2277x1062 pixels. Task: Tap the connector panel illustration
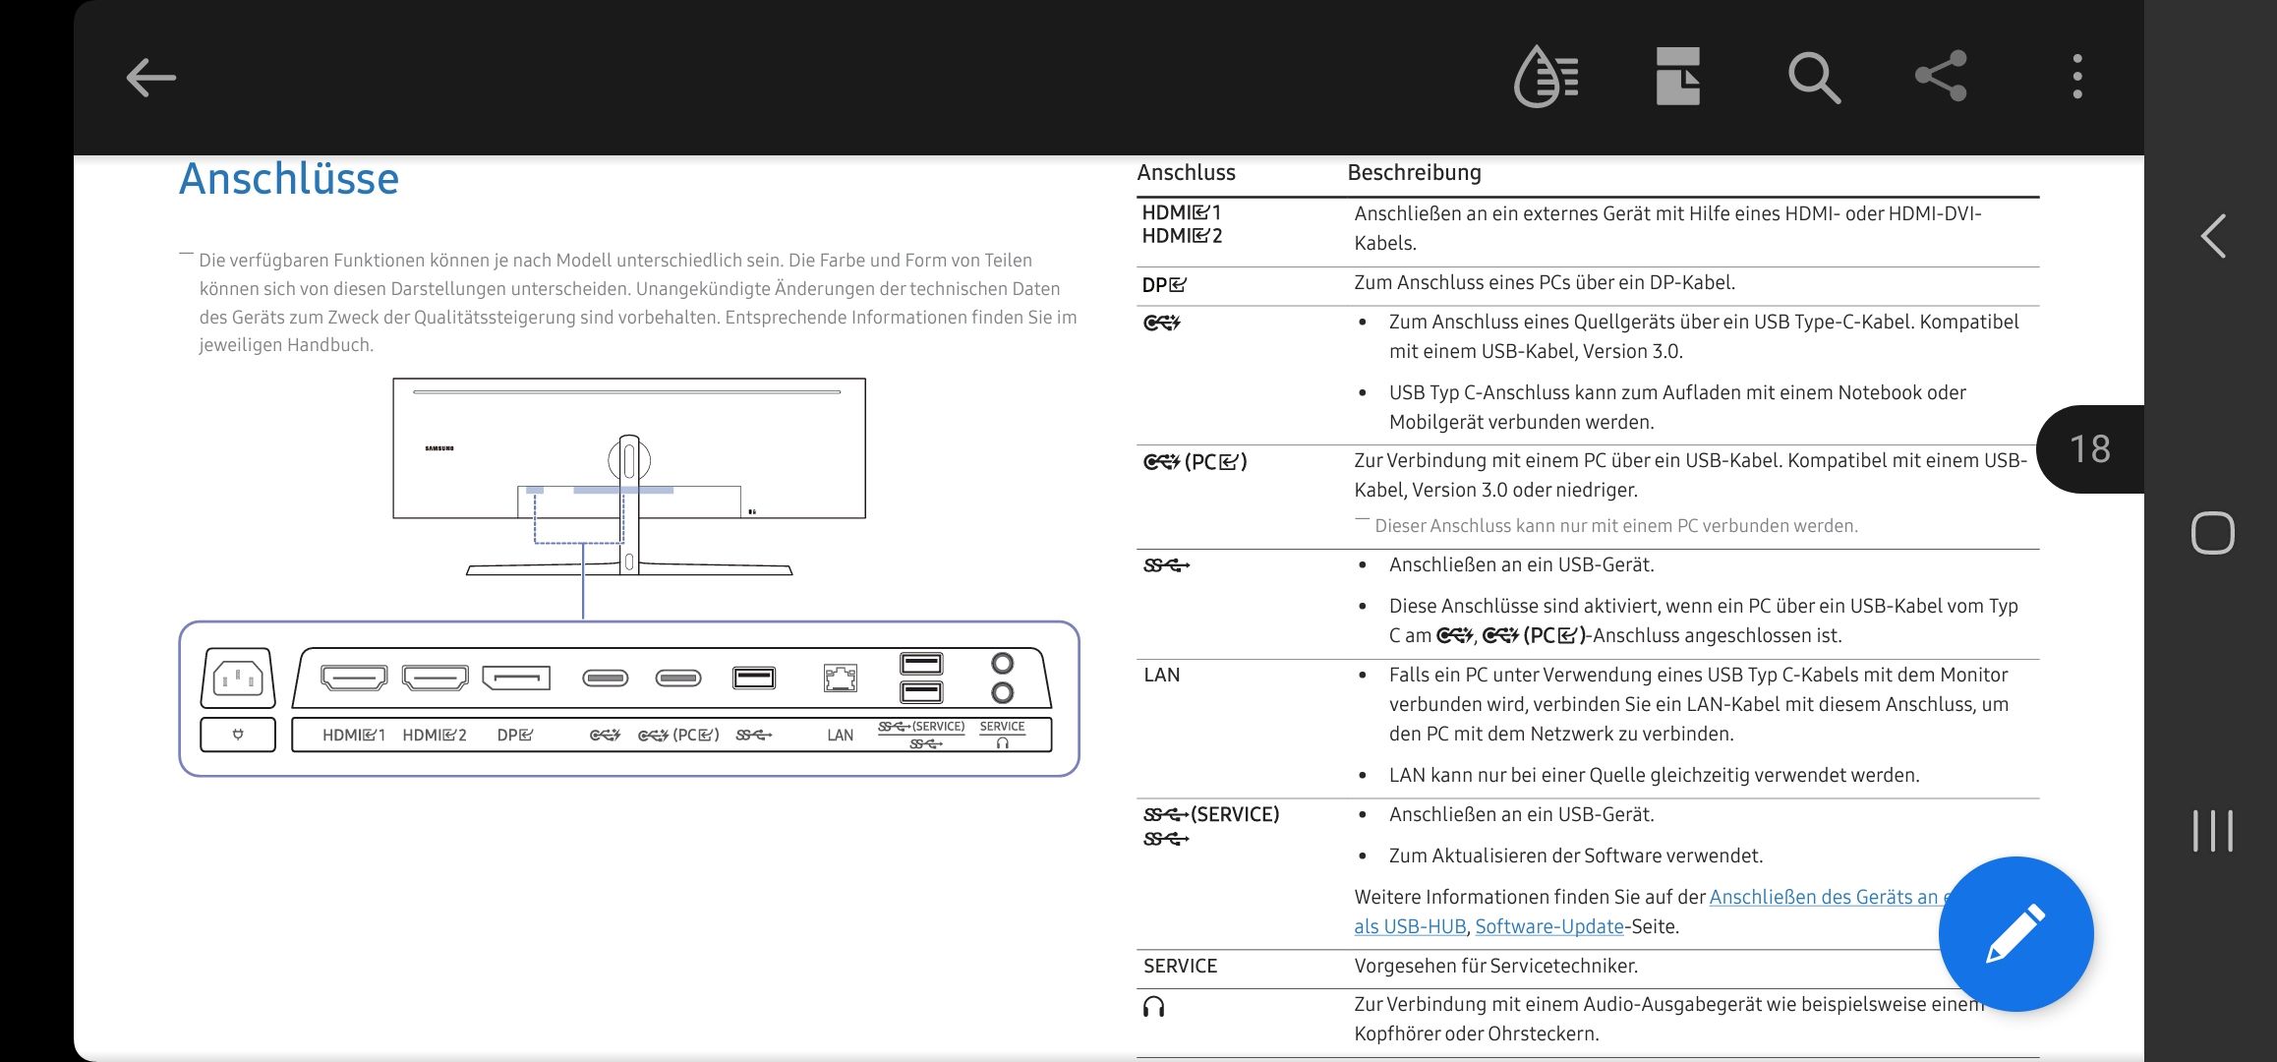click(629, 698)
